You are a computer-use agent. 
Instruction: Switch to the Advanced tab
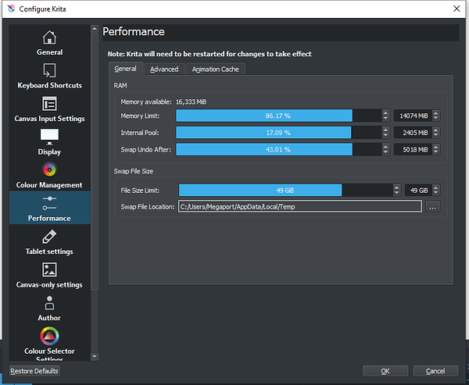[164, 69]
